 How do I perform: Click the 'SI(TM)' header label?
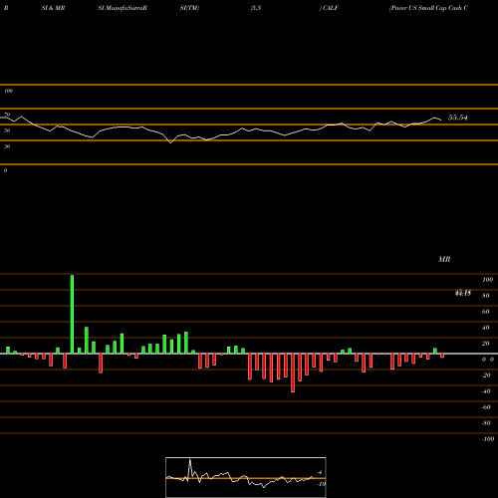[x=189, y=8]
